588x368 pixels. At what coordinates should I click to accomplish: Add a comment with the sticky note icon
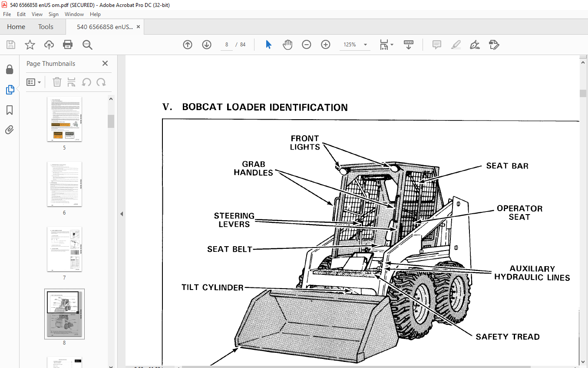tap(437, 45)
